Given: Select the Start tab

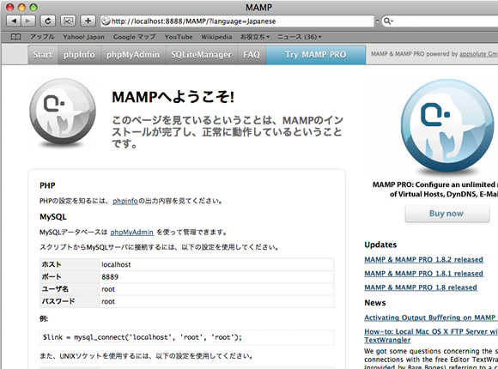Looking at the screenshot, I should coord(43,55).
